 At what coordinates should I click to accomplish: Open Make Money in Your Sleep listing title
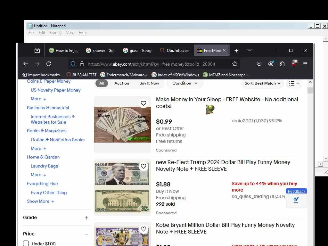point(227,103)
